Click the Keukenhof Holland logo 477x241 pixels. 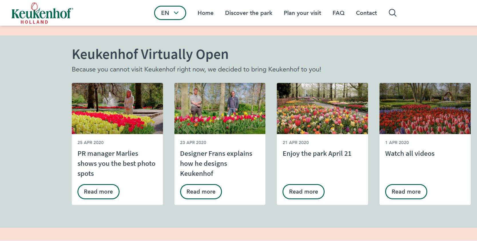point(42,13)
